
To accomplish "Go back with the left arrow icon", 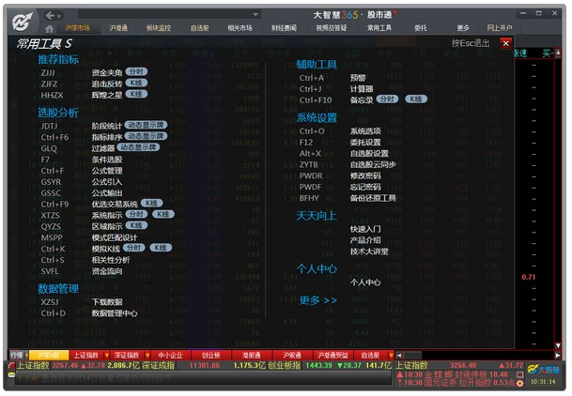I will [50, 15].
